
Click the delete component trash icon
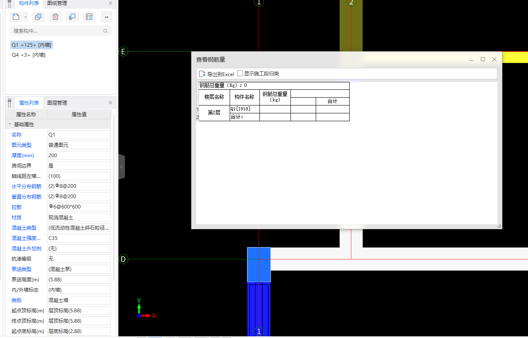(55, 17)
